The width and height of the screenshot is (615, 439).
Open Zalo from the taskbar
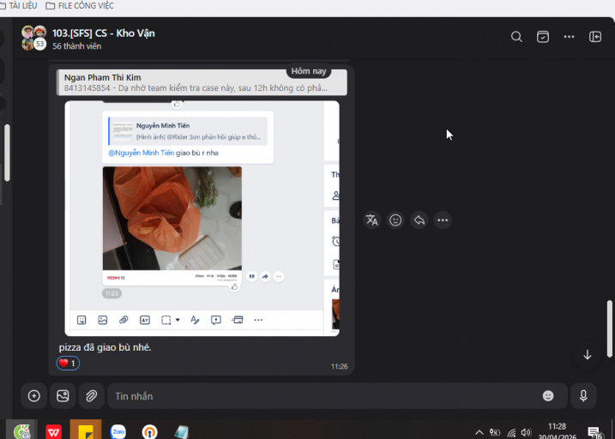[x=118, y=431]
